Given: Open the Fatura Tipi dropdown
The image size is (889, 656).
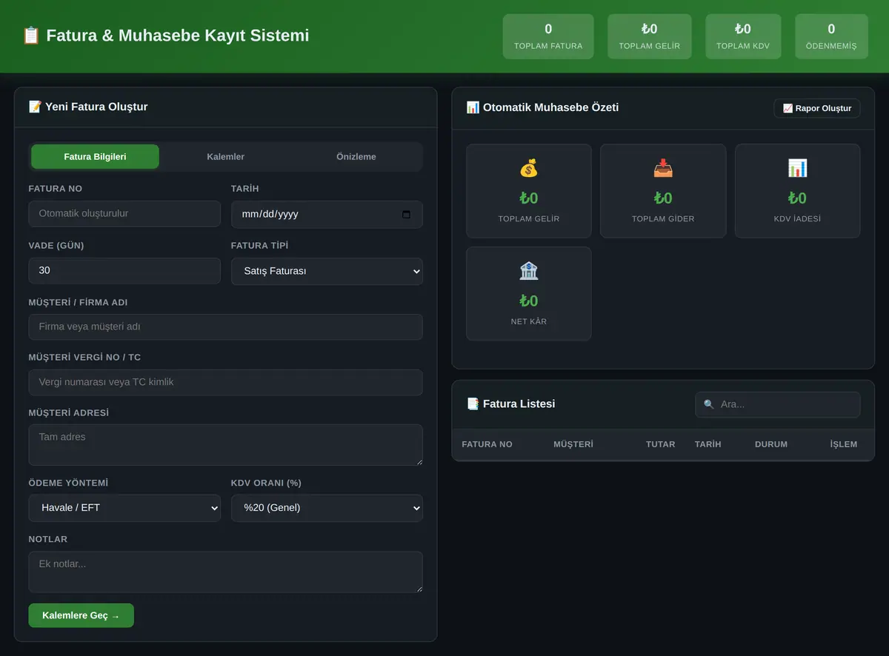Looking at the screenshot, I should 327,271.
